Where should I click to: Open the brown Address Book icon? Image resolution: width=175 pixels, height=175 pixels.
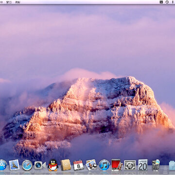tap(66, 165)
